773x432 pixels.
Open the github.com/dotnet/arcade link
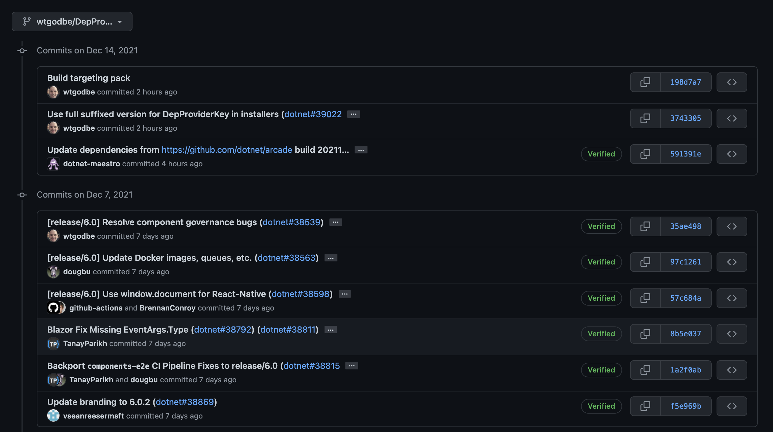coord(227,150)
